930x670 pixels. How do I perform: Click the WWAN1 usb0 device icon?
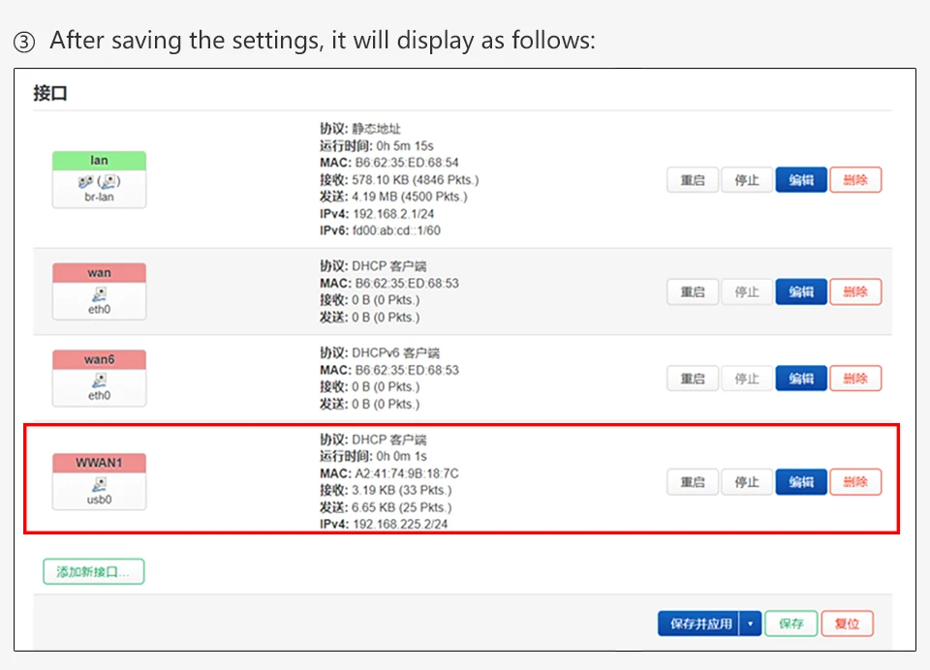point(99,483)
